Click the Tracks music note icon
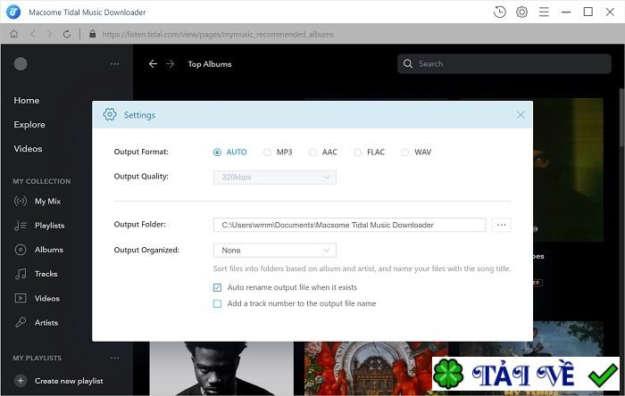The height and width of the screenshot is (396, 625). coord(21,274)
